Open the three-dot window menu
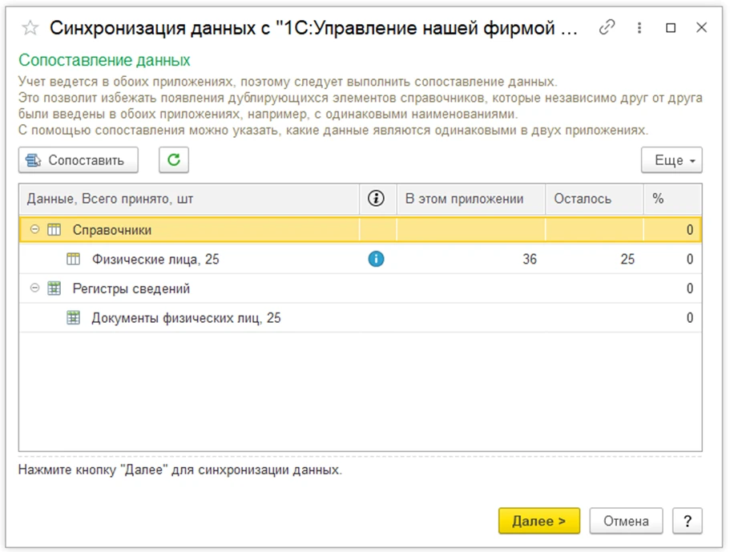This screenshot has width=730, height=552. click(x=639, y=28)
